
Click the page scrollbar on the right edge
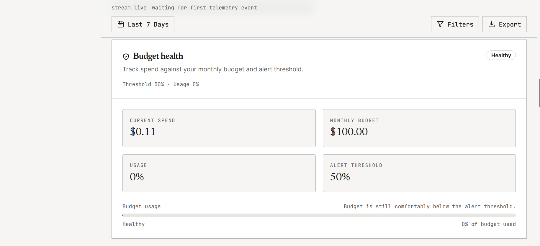point(539,93)
